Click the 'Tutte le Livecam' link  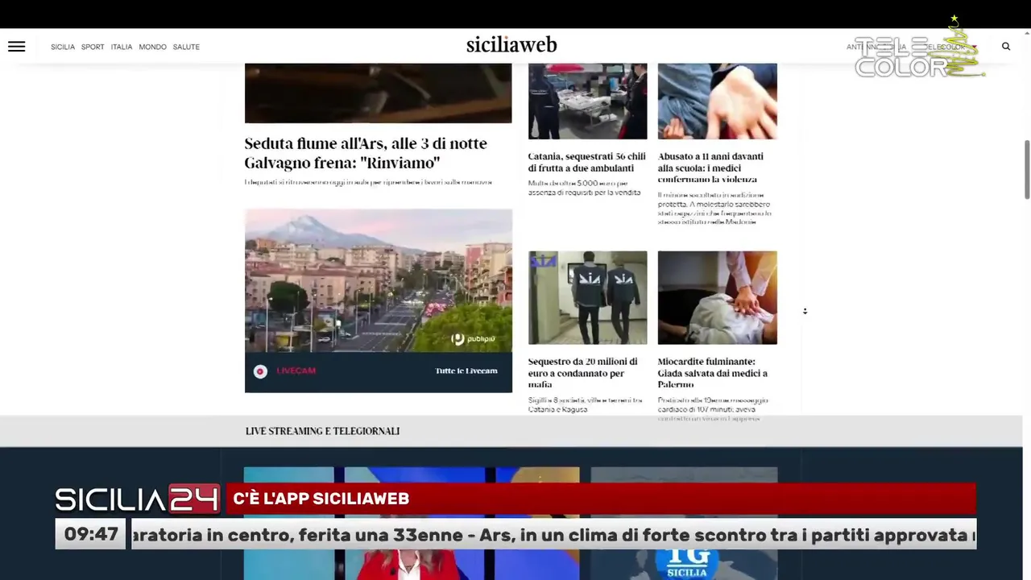(x=466, y=371)
